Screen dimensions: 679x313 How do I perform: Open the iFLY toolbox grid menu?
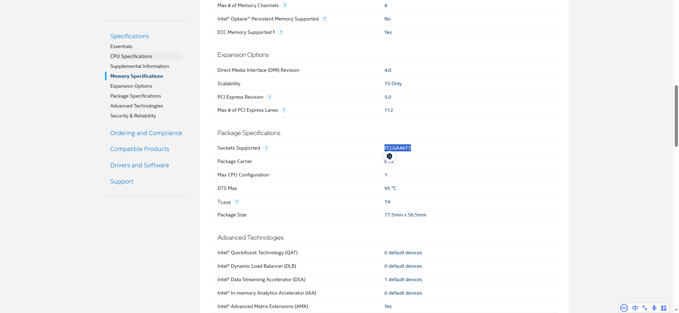pos(664,308)
